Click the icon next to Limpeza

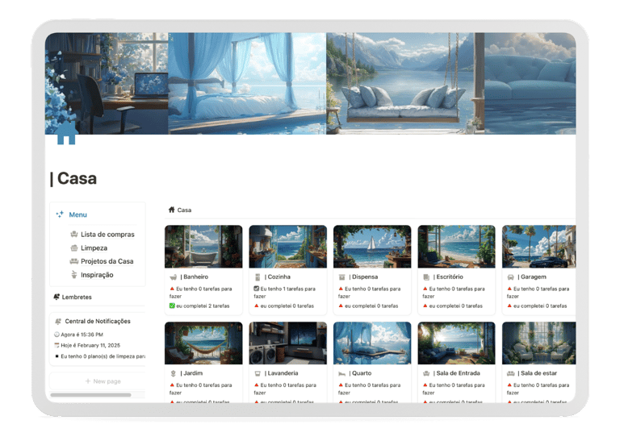[x=74, y=248]
